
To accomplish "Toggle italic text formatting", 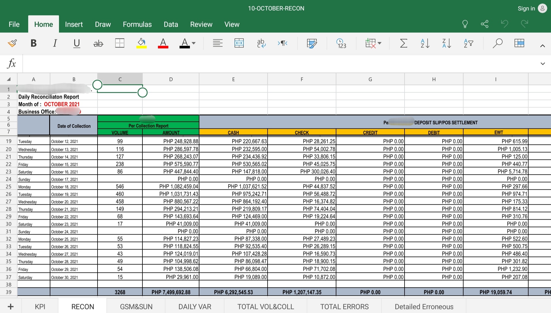I will [x=55, y=43].
